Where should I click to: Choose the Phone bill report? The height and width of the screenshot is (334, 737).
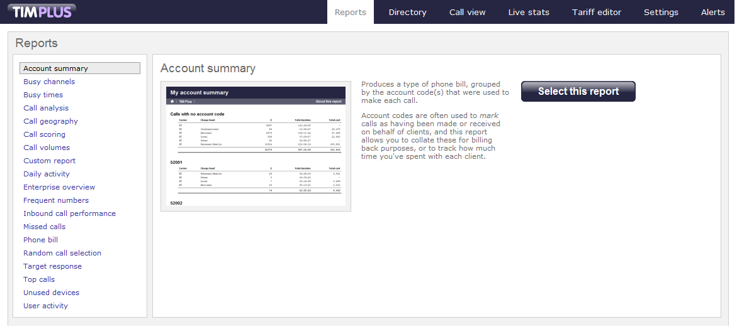click(x=40, y=240)
